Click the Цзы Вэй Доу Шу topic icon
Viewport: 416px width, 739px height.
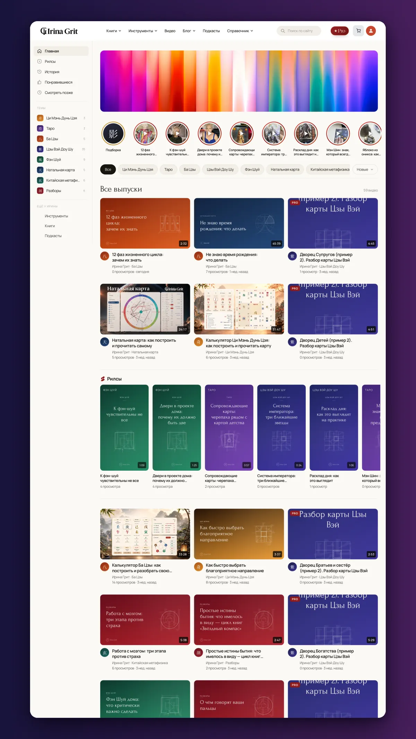point(40,149)
